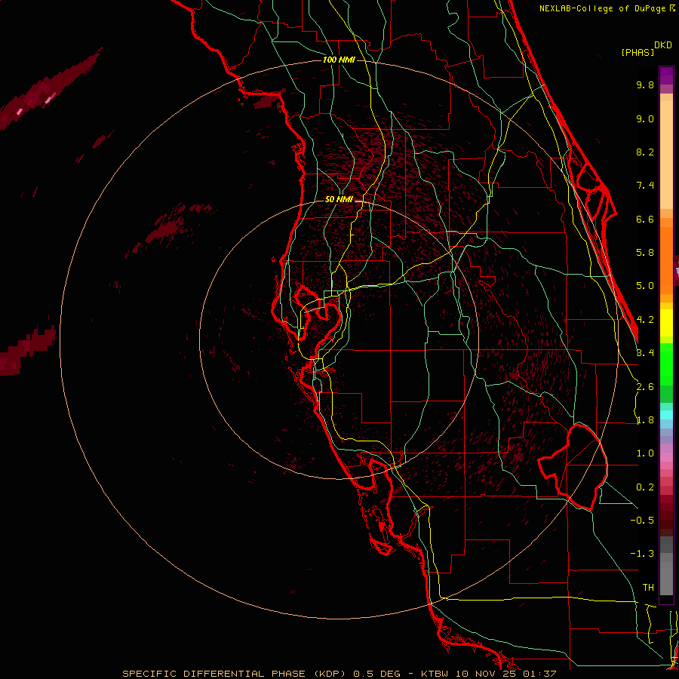Click the 4.2 color scale value
The width and height of the screenshot is (679, 679).
coord(645,320)
